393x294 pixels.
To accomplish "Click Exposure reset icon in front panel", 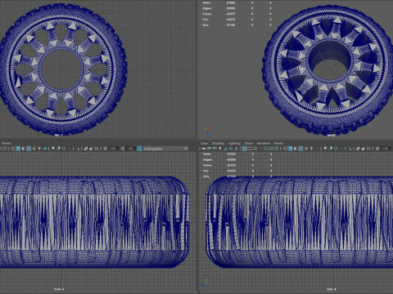I will (x=105, y=149).
